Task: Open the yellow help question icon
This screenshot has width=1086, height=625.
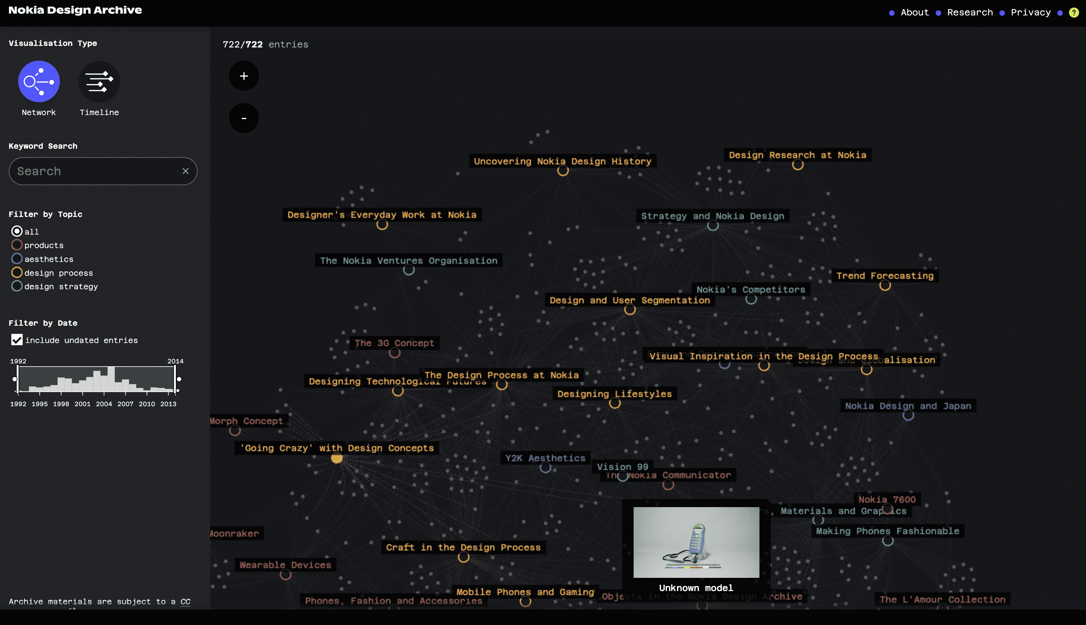Action: (1073, 13)
